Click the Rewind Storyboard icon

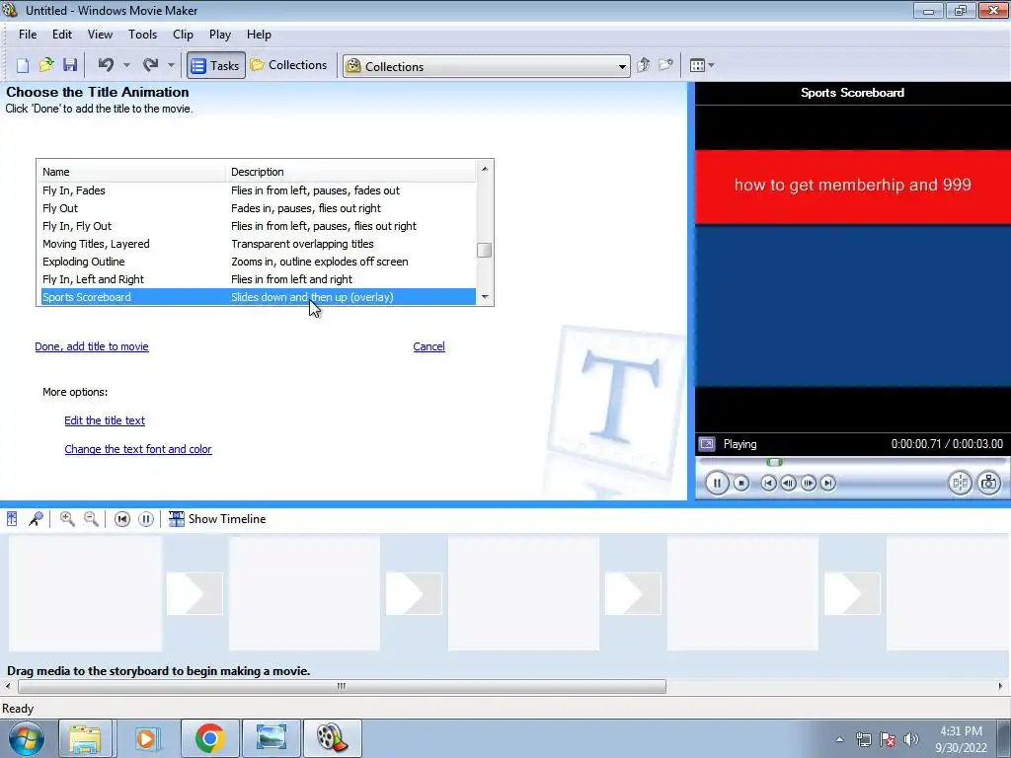[121, 519]
